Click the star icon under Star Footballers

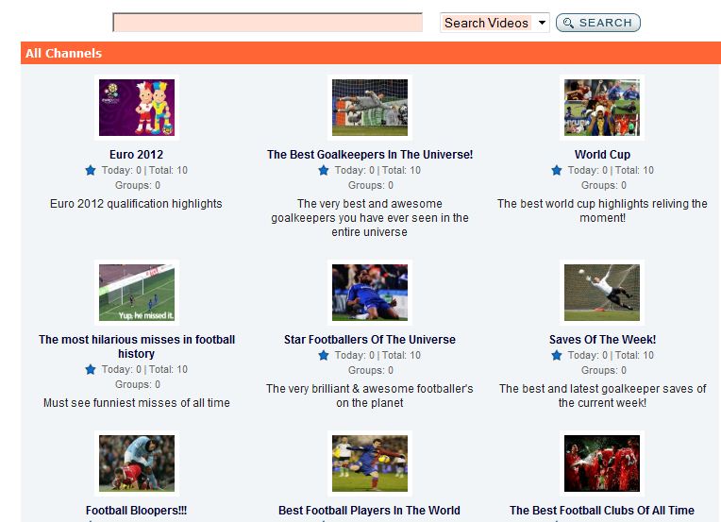[324, 355]
